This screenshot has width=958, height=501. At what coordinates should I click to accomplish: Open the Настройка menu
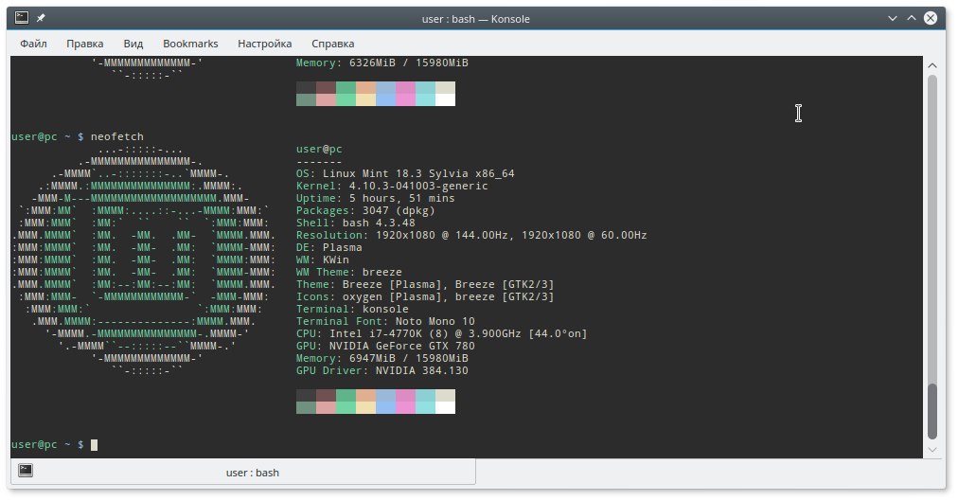point(264,44)
